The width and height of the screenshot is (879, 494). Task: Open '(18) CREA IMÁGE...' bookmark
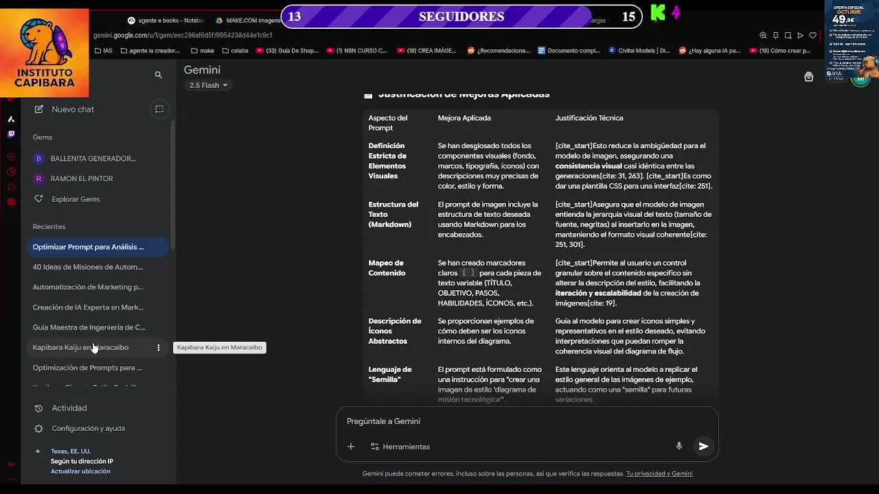click(426, 51)
